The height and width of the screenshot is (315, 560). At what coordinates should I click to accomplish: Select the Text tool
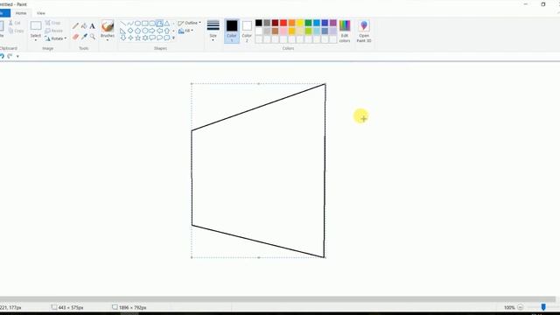coord(92,26)
